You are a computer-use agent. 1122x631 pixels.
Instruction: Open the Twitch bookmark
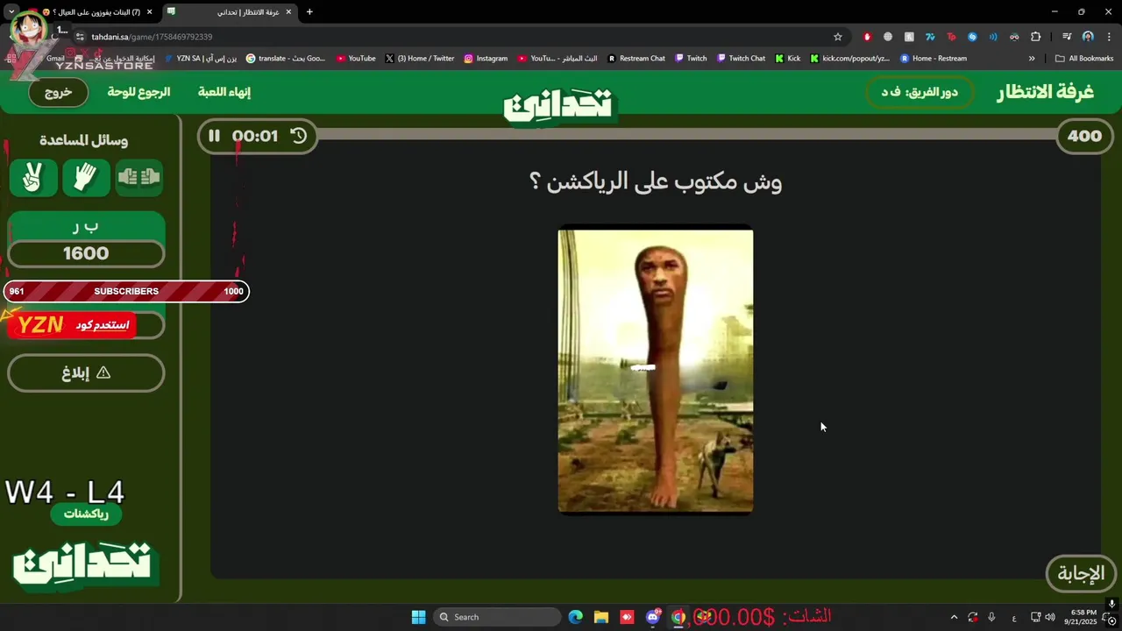click(690, 59)
